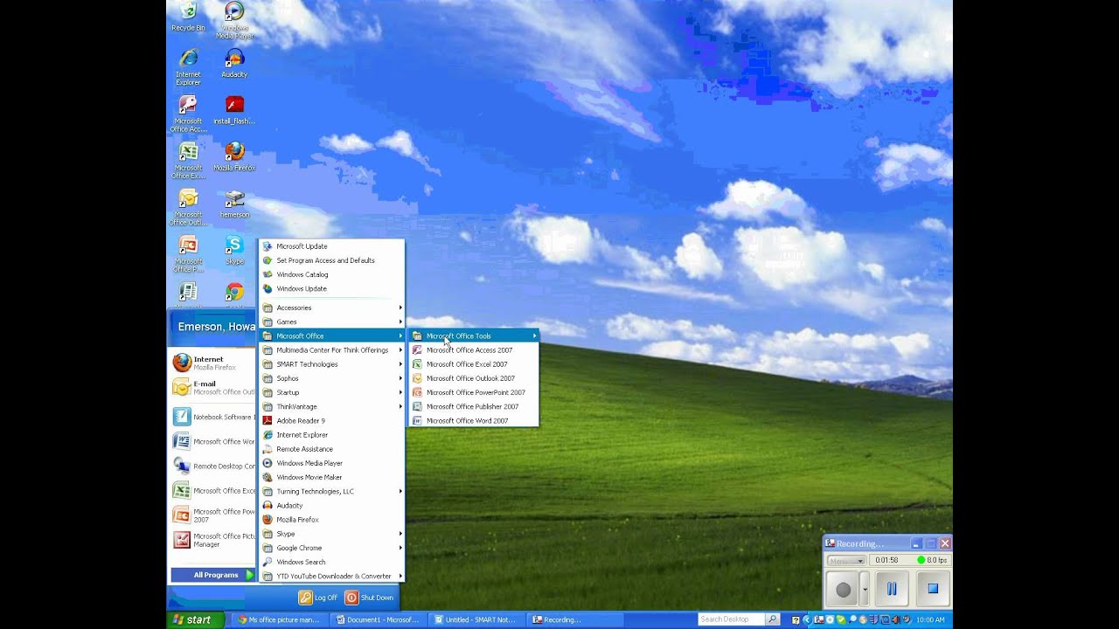Launch Microsoft Office Excel from recent programs
The height and width of the screenshot is (629, 1119).
212,490
